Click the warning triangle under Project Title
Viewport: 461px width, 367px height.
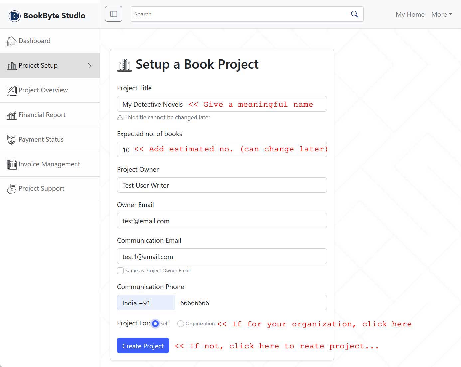pyautogui.click(x=119, y=117)
